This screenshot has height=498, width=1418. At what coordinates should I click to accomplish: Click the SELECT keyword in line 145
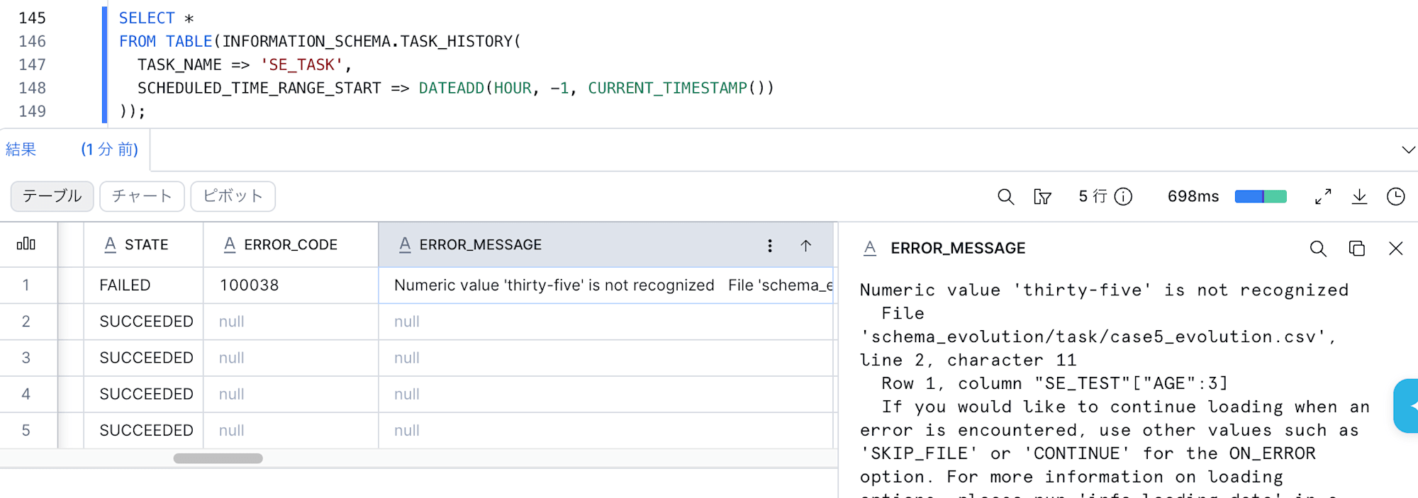(147, 18)
